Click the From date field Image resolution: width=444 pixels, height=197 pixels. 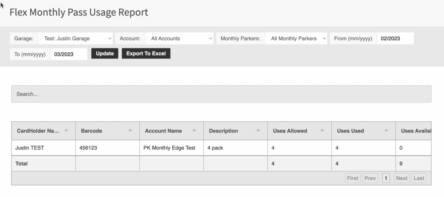tap(395, 39)
